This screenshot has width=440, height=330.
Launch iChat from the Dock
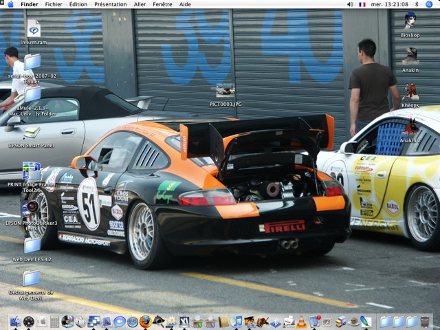pyautogui.click(x=120, y=322)
